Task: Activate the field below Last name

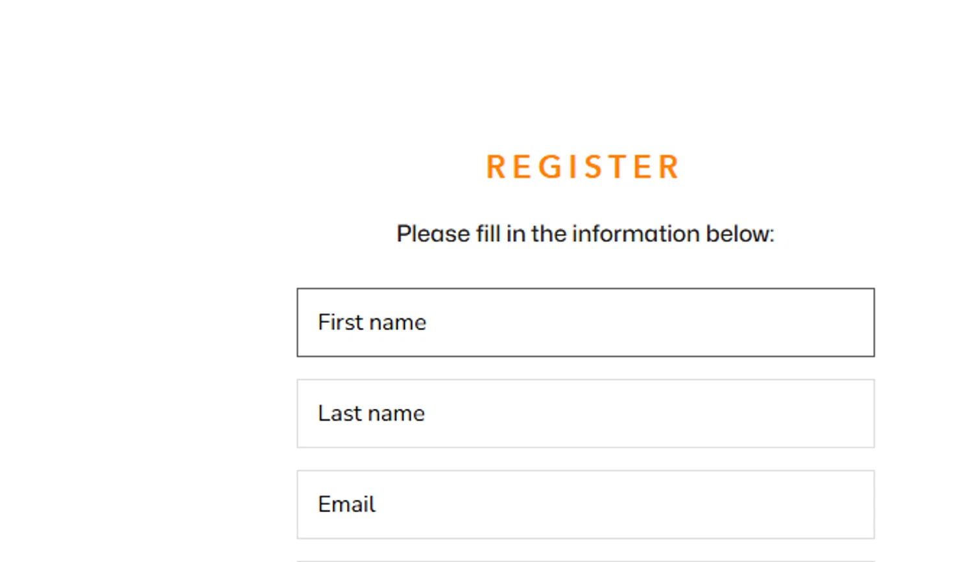Action: click(x=585, y=504)
